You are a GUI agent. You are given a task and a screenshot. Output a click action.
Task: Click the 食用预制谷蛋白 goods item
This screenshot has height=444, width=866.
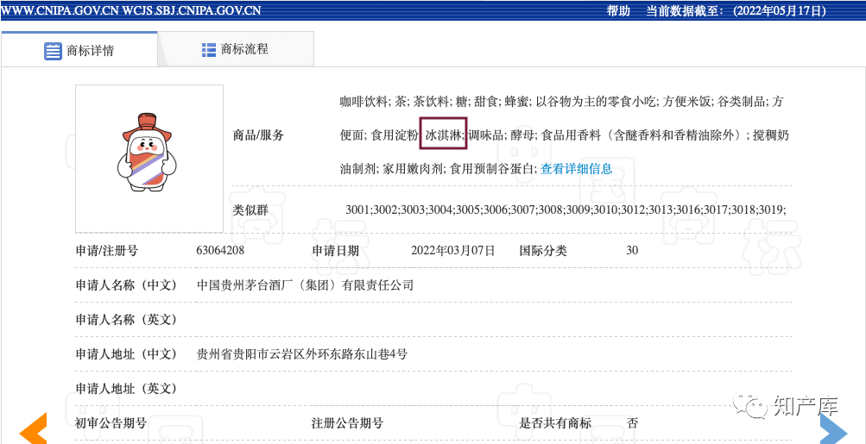[x=492, y=169]
